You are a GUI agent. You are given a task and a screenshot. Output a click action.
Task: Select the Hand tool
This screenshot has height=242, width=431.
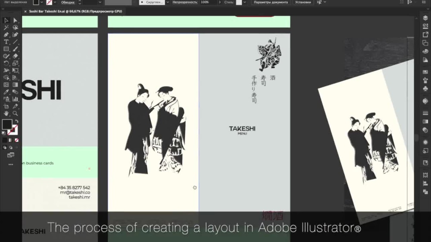[x=6, y=113]
